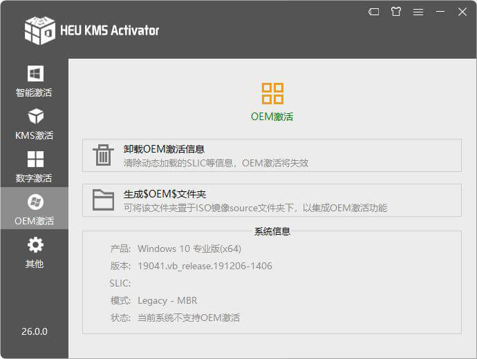
Task: Click the folder icon beside 生成$OEM$文件夹
Action: pyautogui.click(x=103, y=200)
